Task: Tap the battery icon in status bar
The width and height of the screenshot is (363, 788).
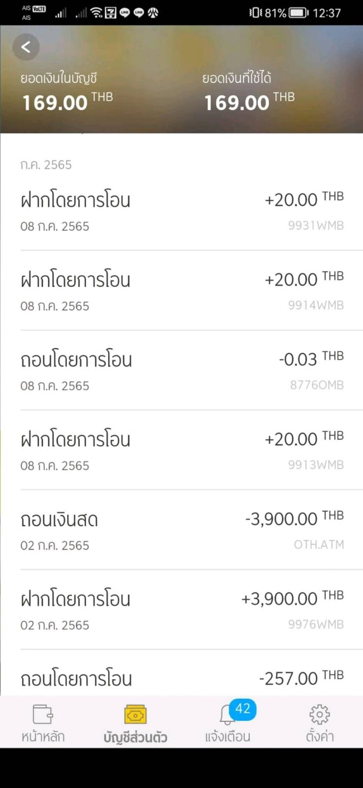Action: [299, 13]
